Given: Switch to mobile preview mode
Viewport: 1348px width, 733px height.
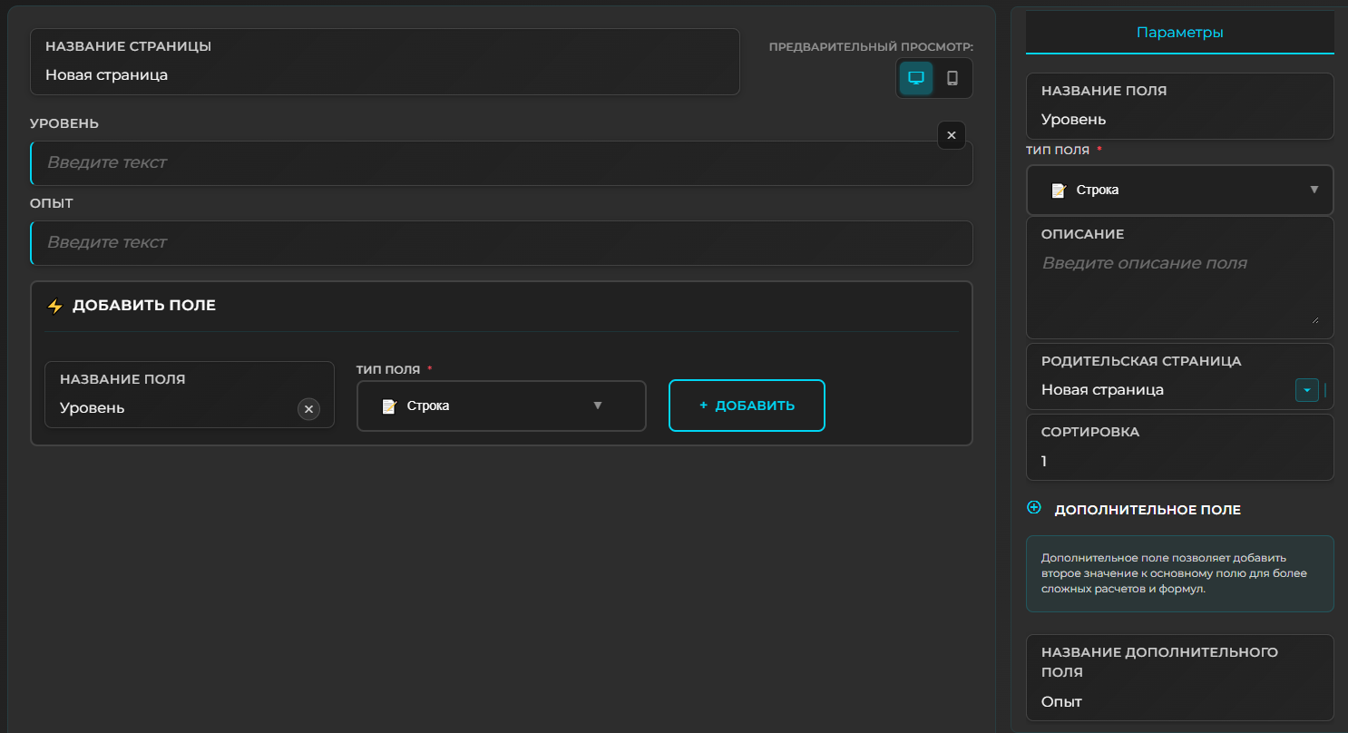Looking at the screenshot, I should pyautogui.click(x=952, y=78).
